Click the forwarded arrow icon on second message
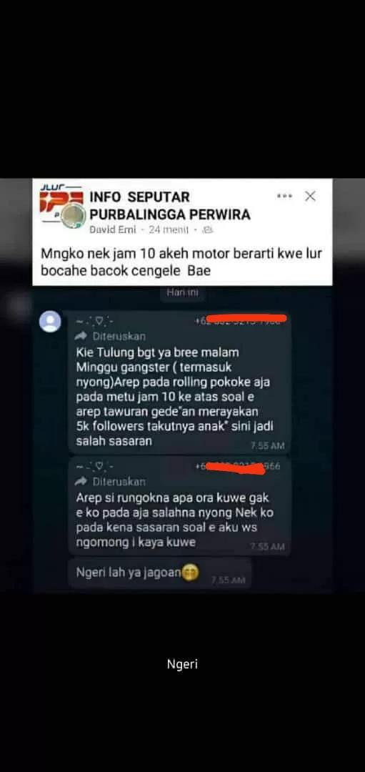Viewport: 365px width, 772px height. coord(81,481)
